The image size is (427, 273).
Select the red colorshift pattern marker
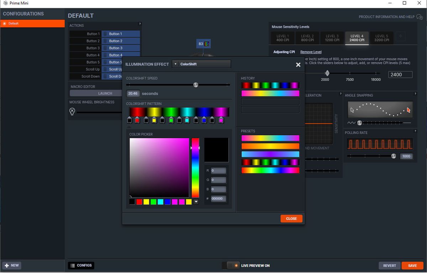(137, 120)
